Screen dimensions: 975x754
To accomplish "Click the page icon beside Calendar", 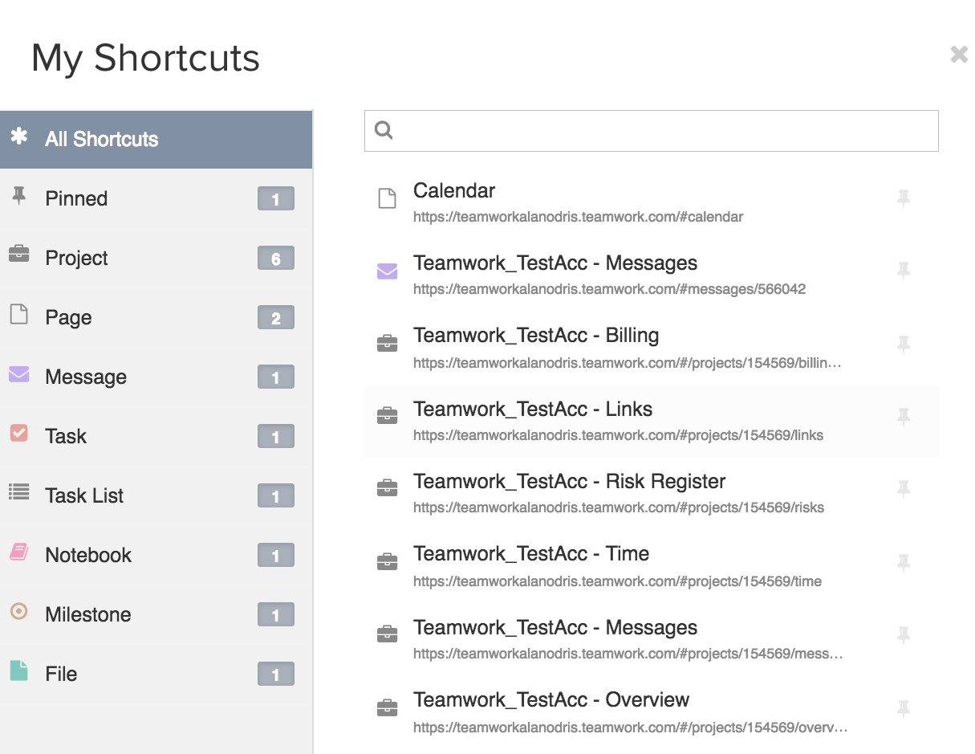I will [387, 198].
